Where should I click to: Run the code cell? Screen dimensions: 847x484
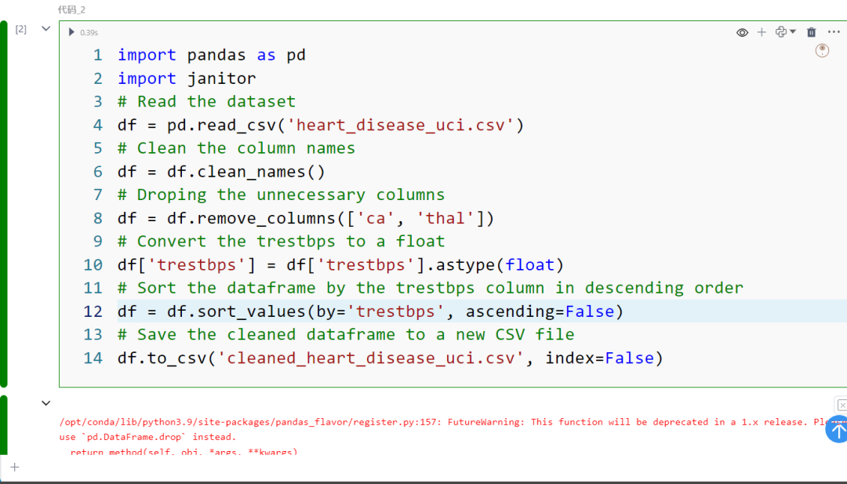point(71,32)
